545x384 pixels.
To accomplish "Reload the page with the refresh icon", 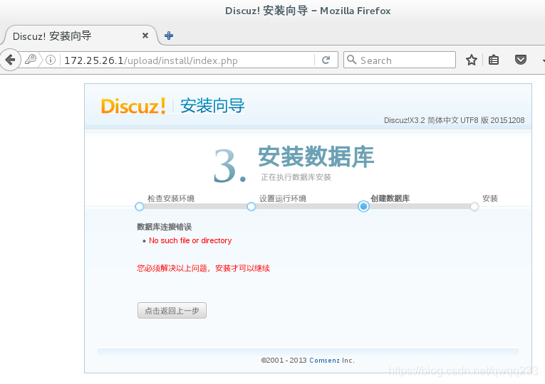I will (326, 60).
